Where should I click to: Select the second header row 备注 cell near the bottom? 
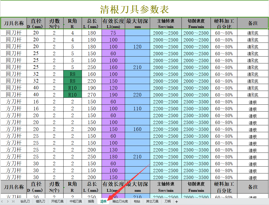pyautogui.click(x=253, y=187)
